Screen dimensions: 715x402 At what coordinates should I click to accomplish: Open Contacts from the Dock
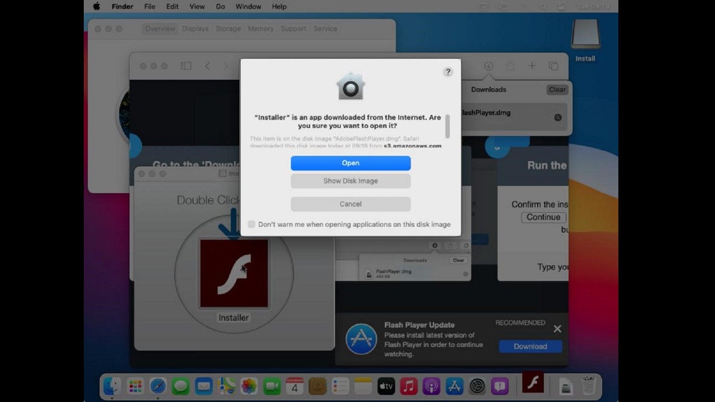click(317, 386)
